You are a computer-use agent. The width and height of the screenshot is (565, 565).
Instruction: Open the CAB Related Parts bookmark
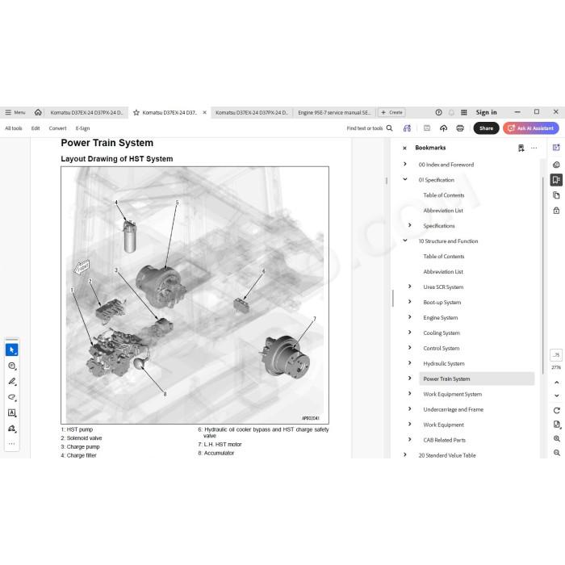tap(444, 440)
